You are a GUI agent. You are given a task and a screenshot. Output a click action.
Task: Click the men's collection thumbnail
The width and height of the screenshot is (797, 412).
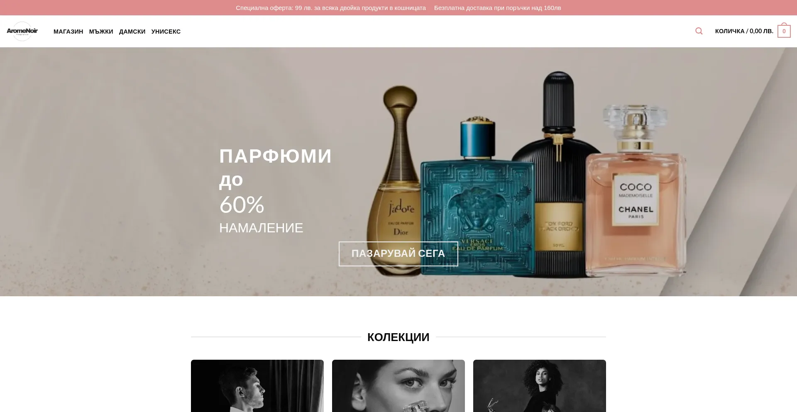click(x=257, y=386)
